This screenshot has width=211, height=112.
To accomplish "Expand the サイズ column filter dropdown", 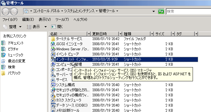I will [173, 34].
